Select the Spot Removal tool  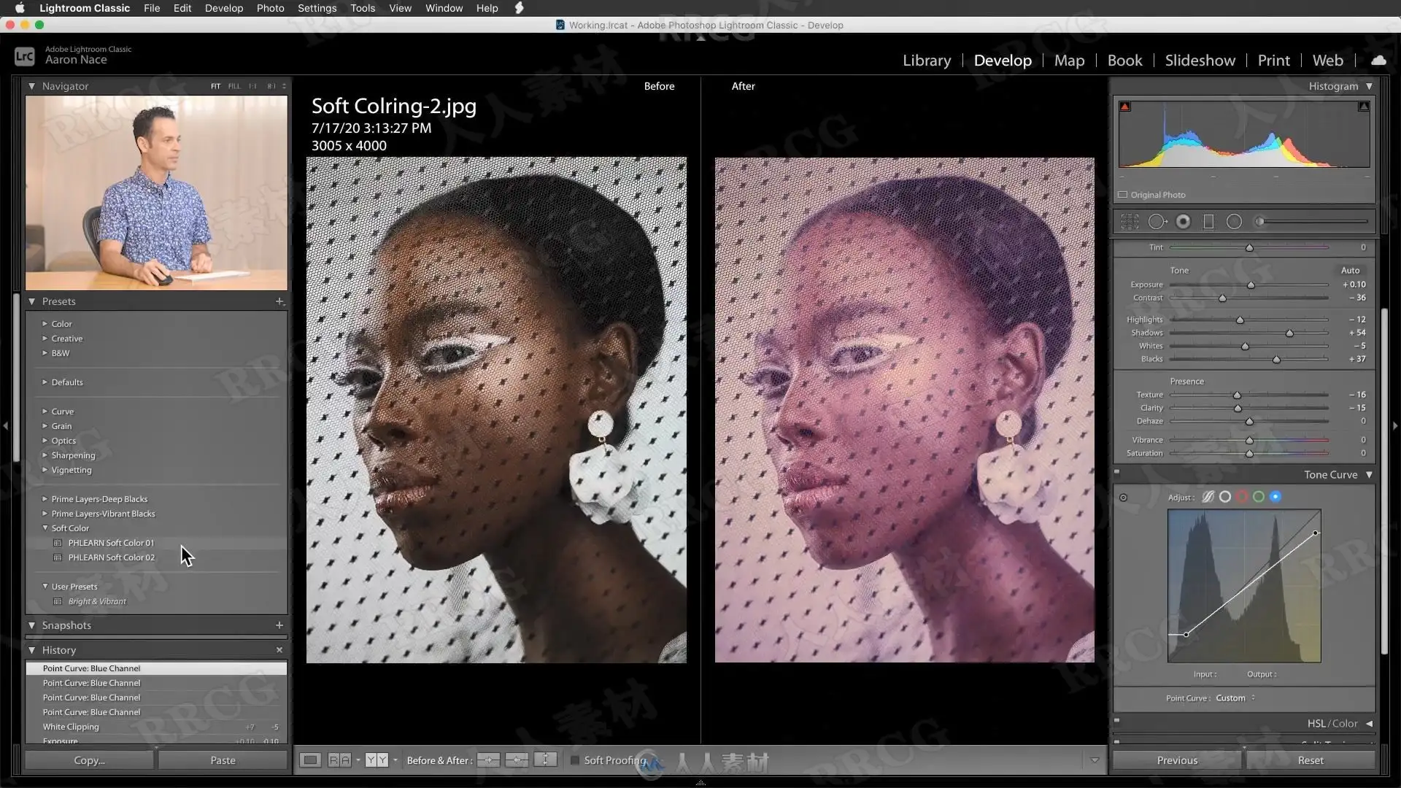1157,222
